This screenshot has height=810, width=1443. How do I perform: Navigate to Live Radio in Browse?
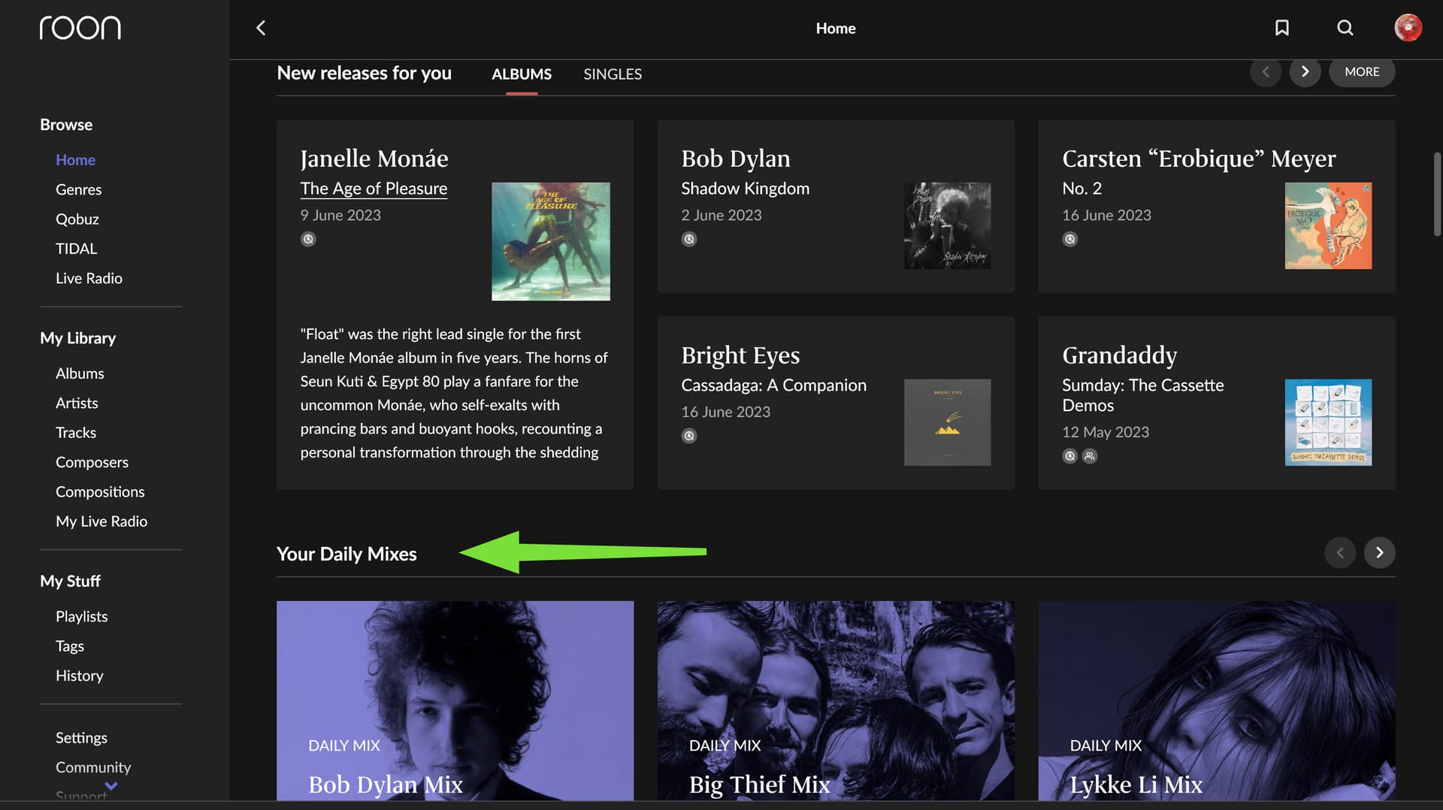pos(89,278)
